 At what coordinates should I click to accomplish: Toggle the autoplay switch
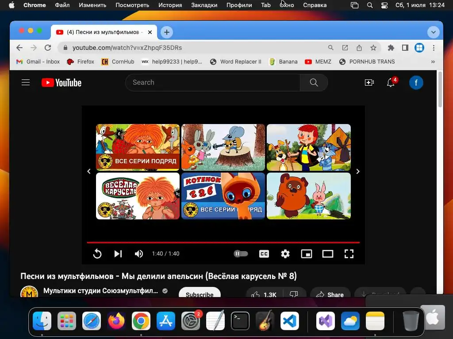(241, 254)
